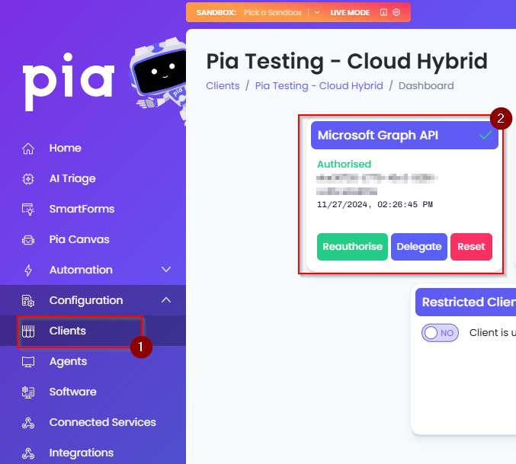This screenshot has width=516, height=464.
Task: Click the Home house icon
Action: (28, 149)
